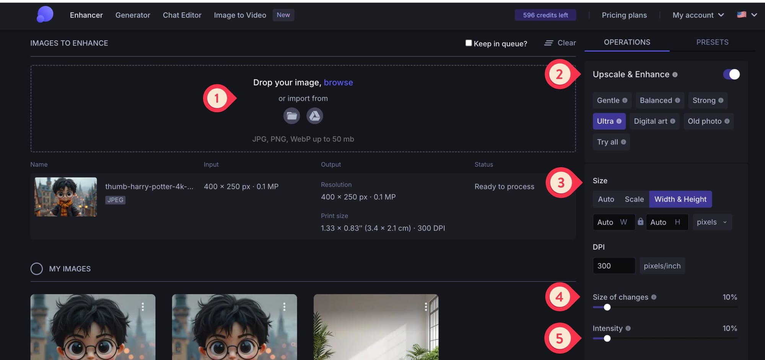Viewport: 765px width, 360px height.
Task: Click the DPI input field showing 300
Action: (614, 265)
